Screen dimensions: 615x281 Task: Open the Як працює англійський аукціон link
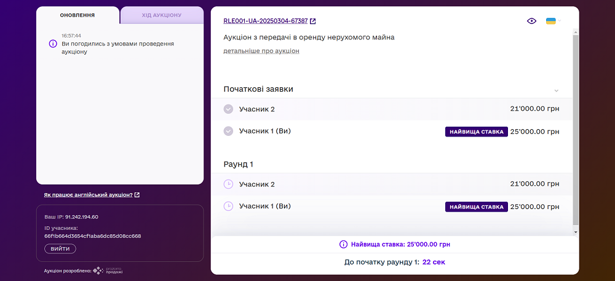tap(89, 195)
